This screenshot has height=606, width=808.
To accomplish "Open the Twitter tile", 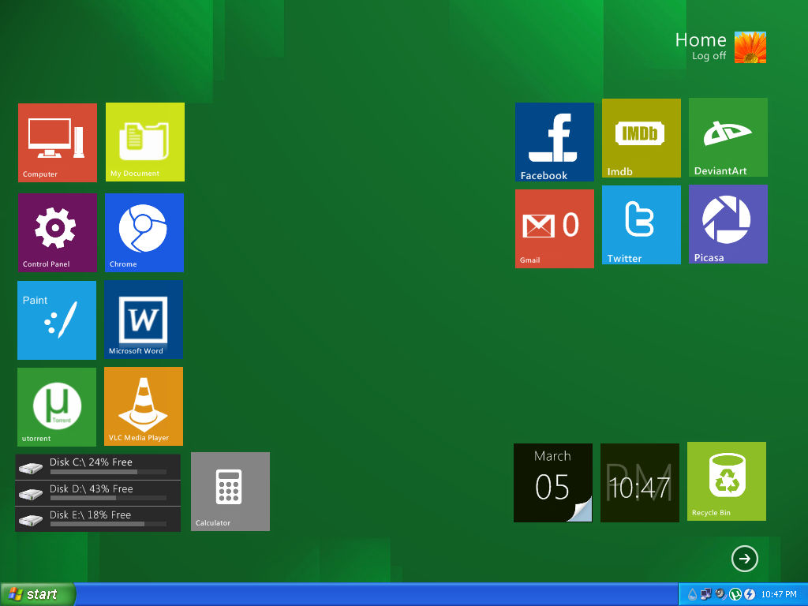I will (x=642, y=225).
